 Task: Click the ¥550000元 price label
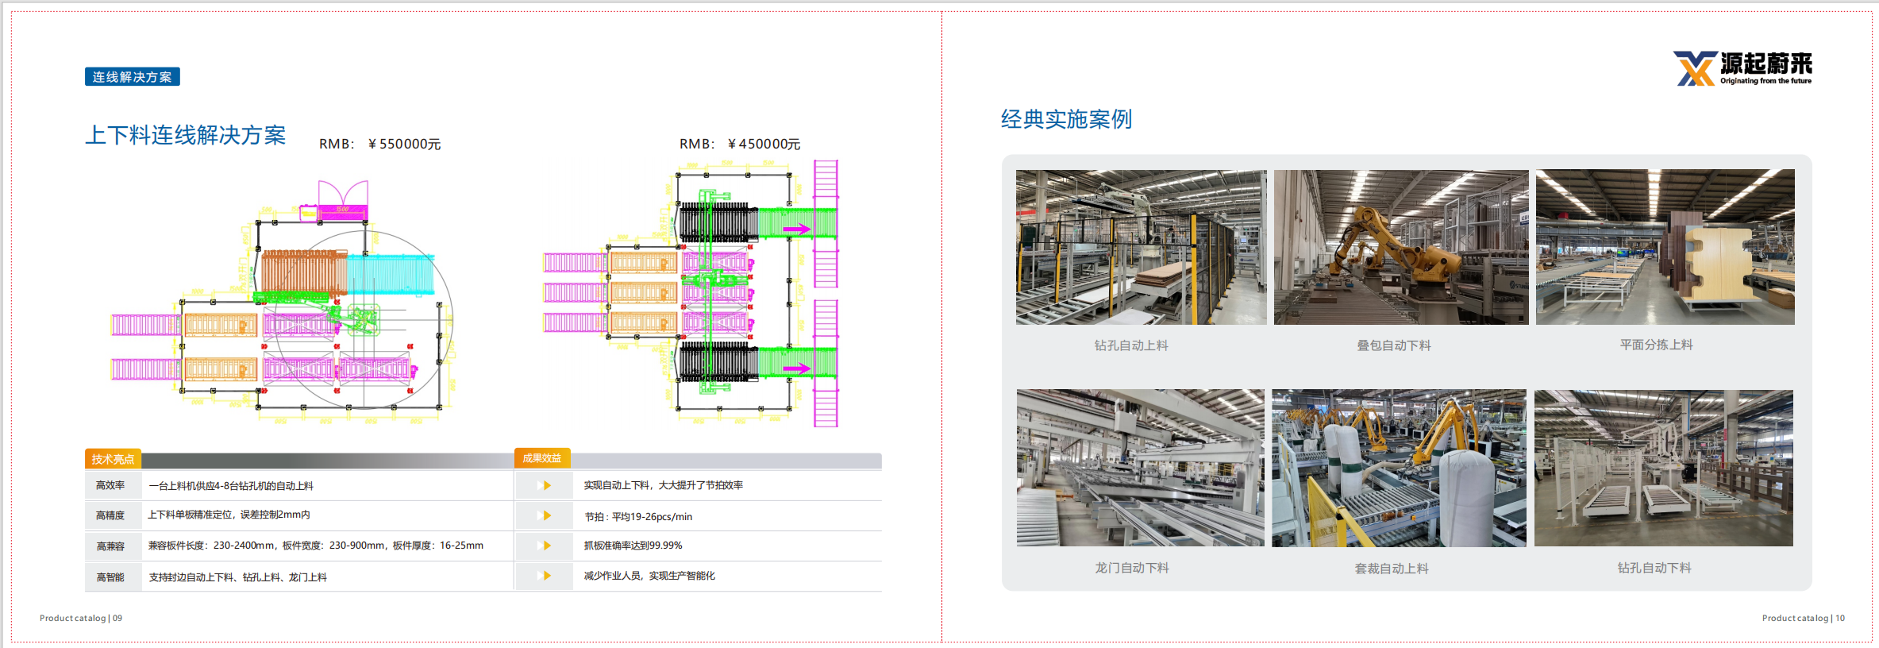point(404,144)
